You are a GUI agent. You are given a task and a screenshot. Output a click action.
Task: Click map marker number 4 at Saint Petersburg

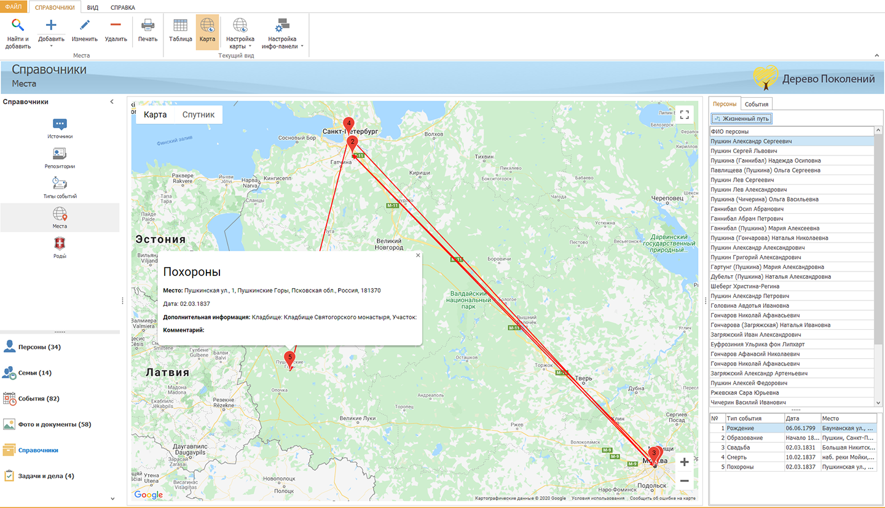tap(348, 124)
